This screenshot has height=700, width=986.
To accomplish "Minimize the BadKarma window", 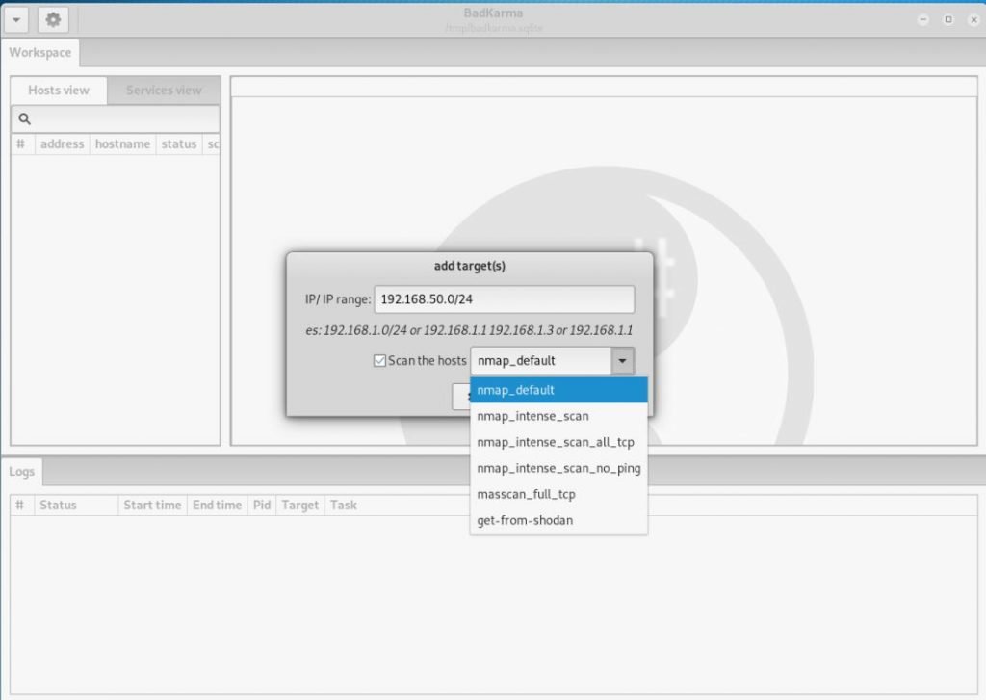I will point(923,19).
